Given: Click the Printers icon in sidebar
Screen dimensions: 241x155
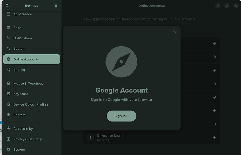Looking at the screenshot, I should coord(8,115).
